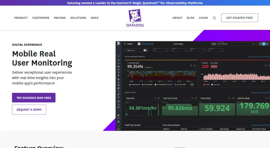Click the RUM icon in dashboard header
This screenshot has width=270, height=148.
[125, 44]
